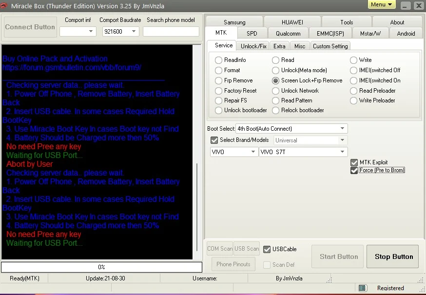Screen dimensions: 426x295
Task: Toggle the Scan Def checkbox
Action: click(267, 265)
